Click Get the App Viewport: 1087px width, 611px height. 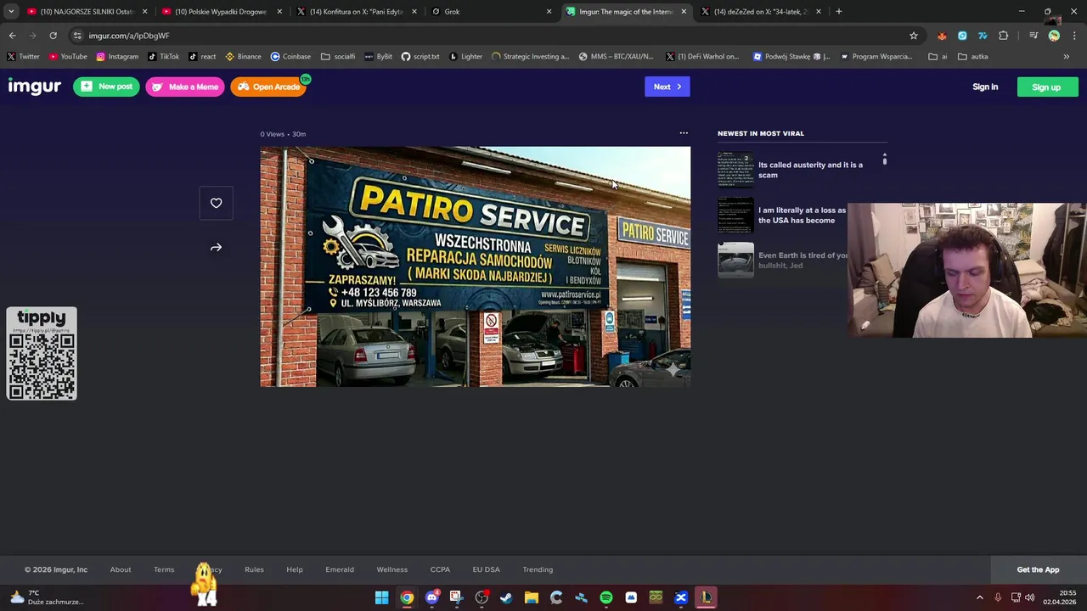point(1039,569)
